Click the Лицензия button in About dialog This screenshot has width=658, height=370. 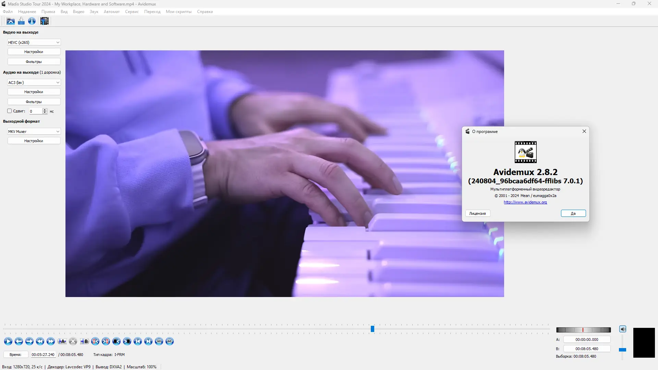[x=477, y=213]
